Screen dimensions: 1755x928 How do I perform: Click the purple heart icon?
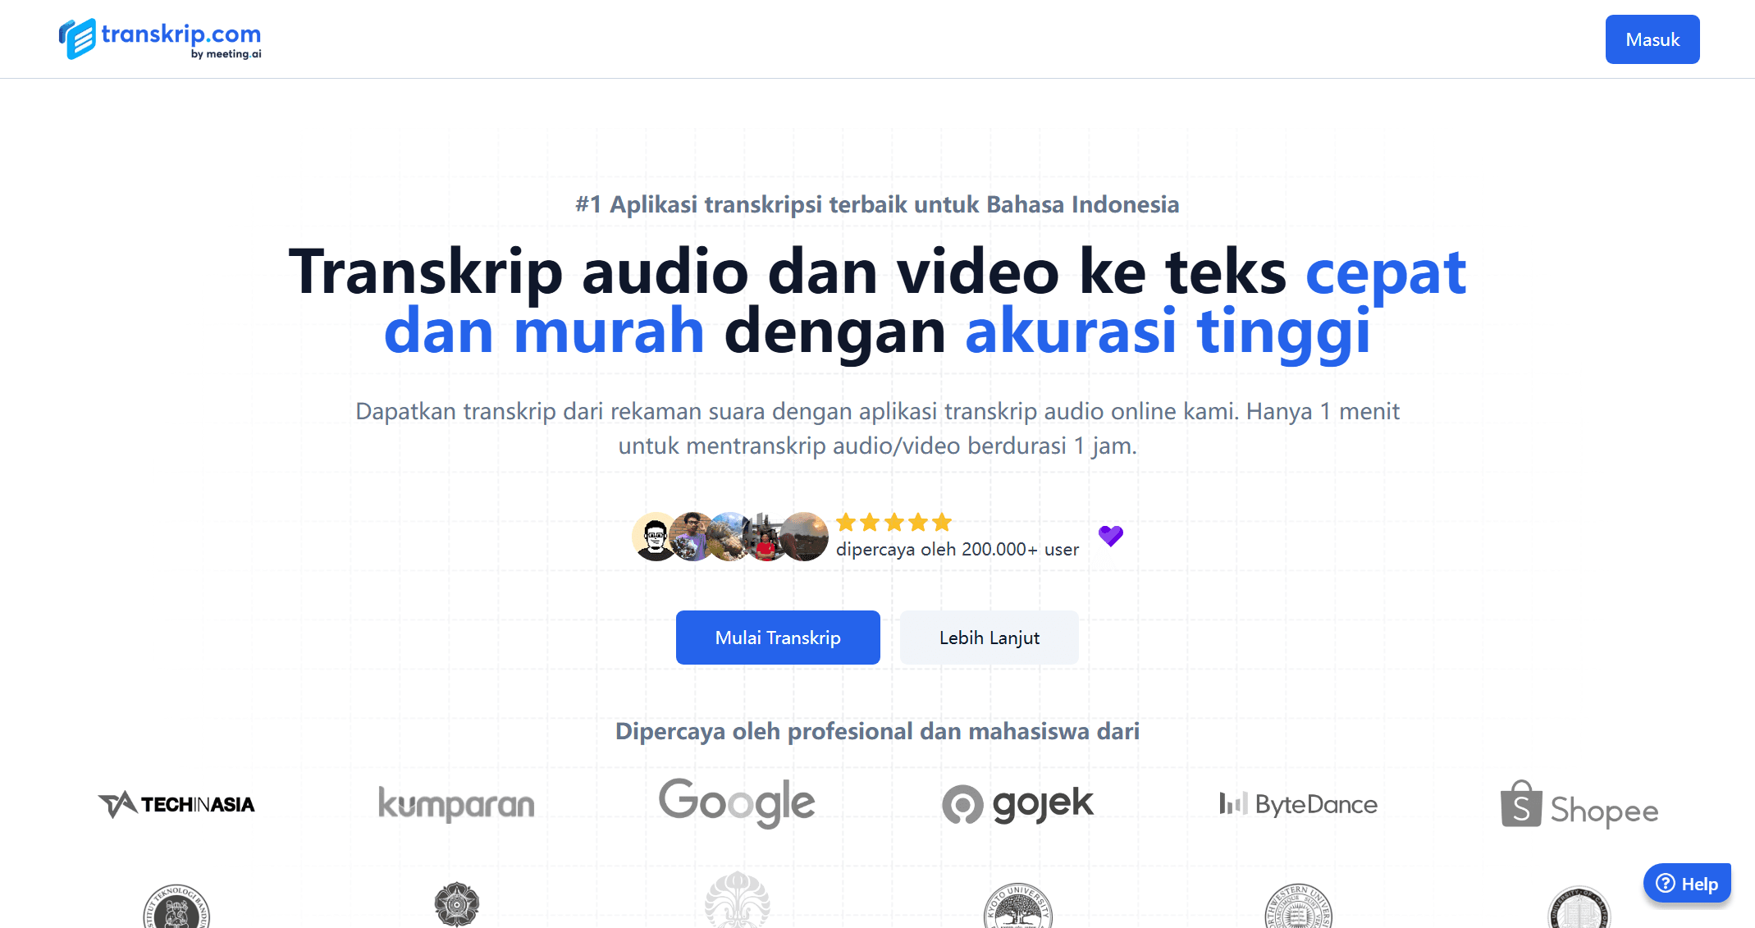(x=1110, y=536)
